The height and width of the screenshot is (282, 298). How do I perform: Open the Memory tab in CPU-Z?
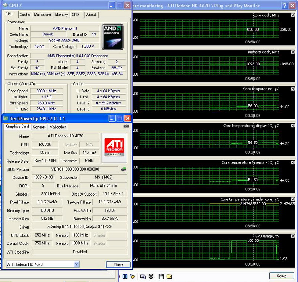(61, 15)
